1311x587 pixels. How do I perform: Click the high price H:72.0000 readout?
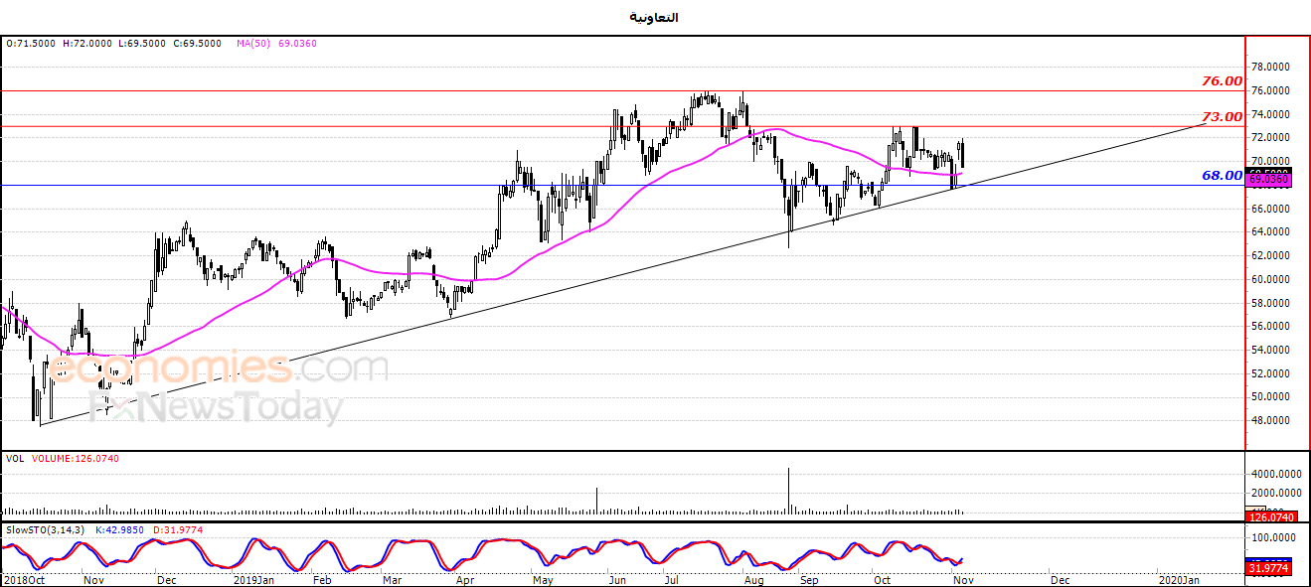tap(86, 44)
